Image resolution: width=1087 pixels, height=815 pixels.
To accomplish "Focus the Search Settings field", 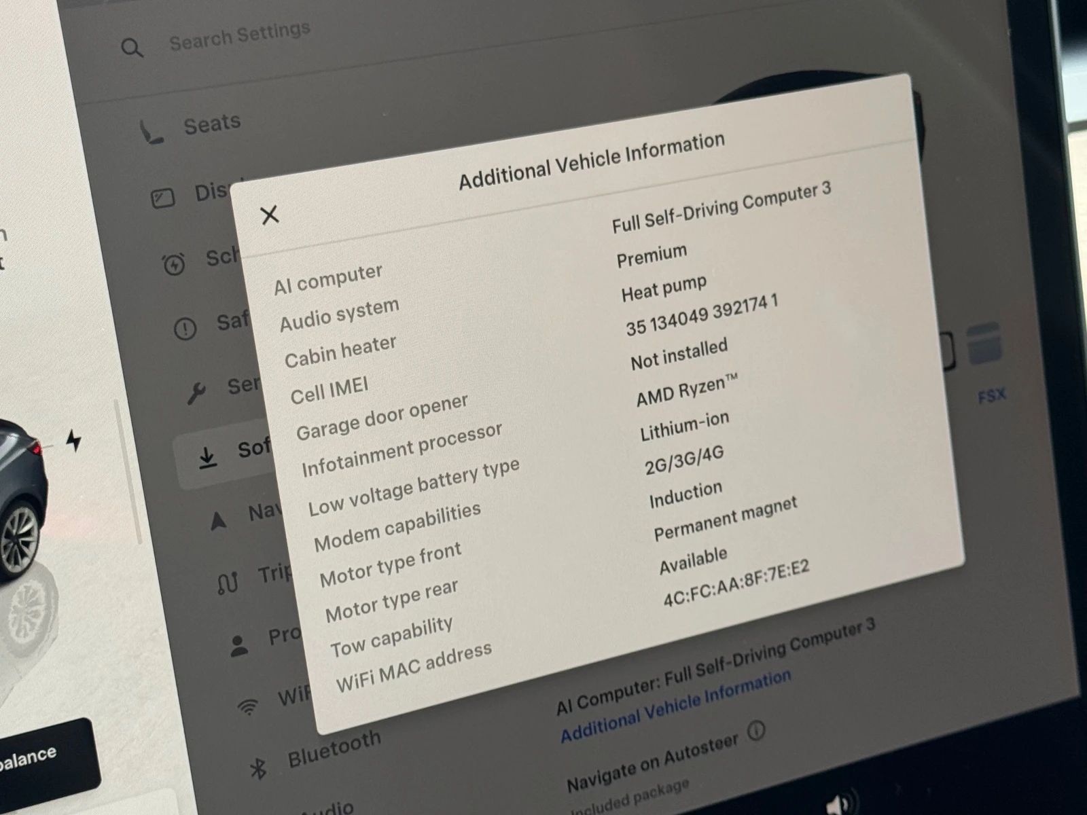I will pyautogui.click(x=239, y=36).
